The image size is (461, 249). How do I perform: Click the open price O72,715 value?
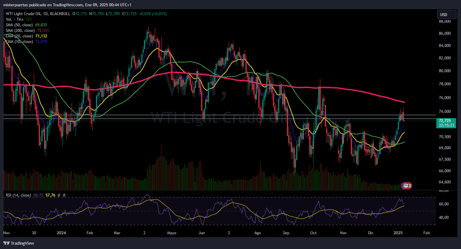pyautogui.click(x=80, y=14)
